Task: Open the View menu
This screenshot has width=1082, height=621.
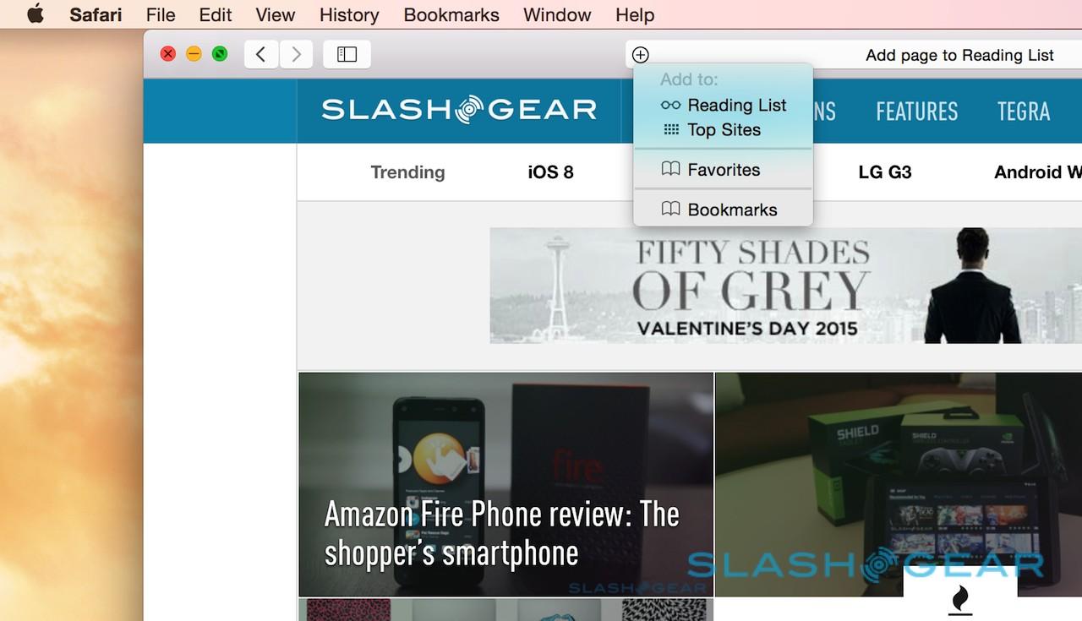Action: (276, 14)
